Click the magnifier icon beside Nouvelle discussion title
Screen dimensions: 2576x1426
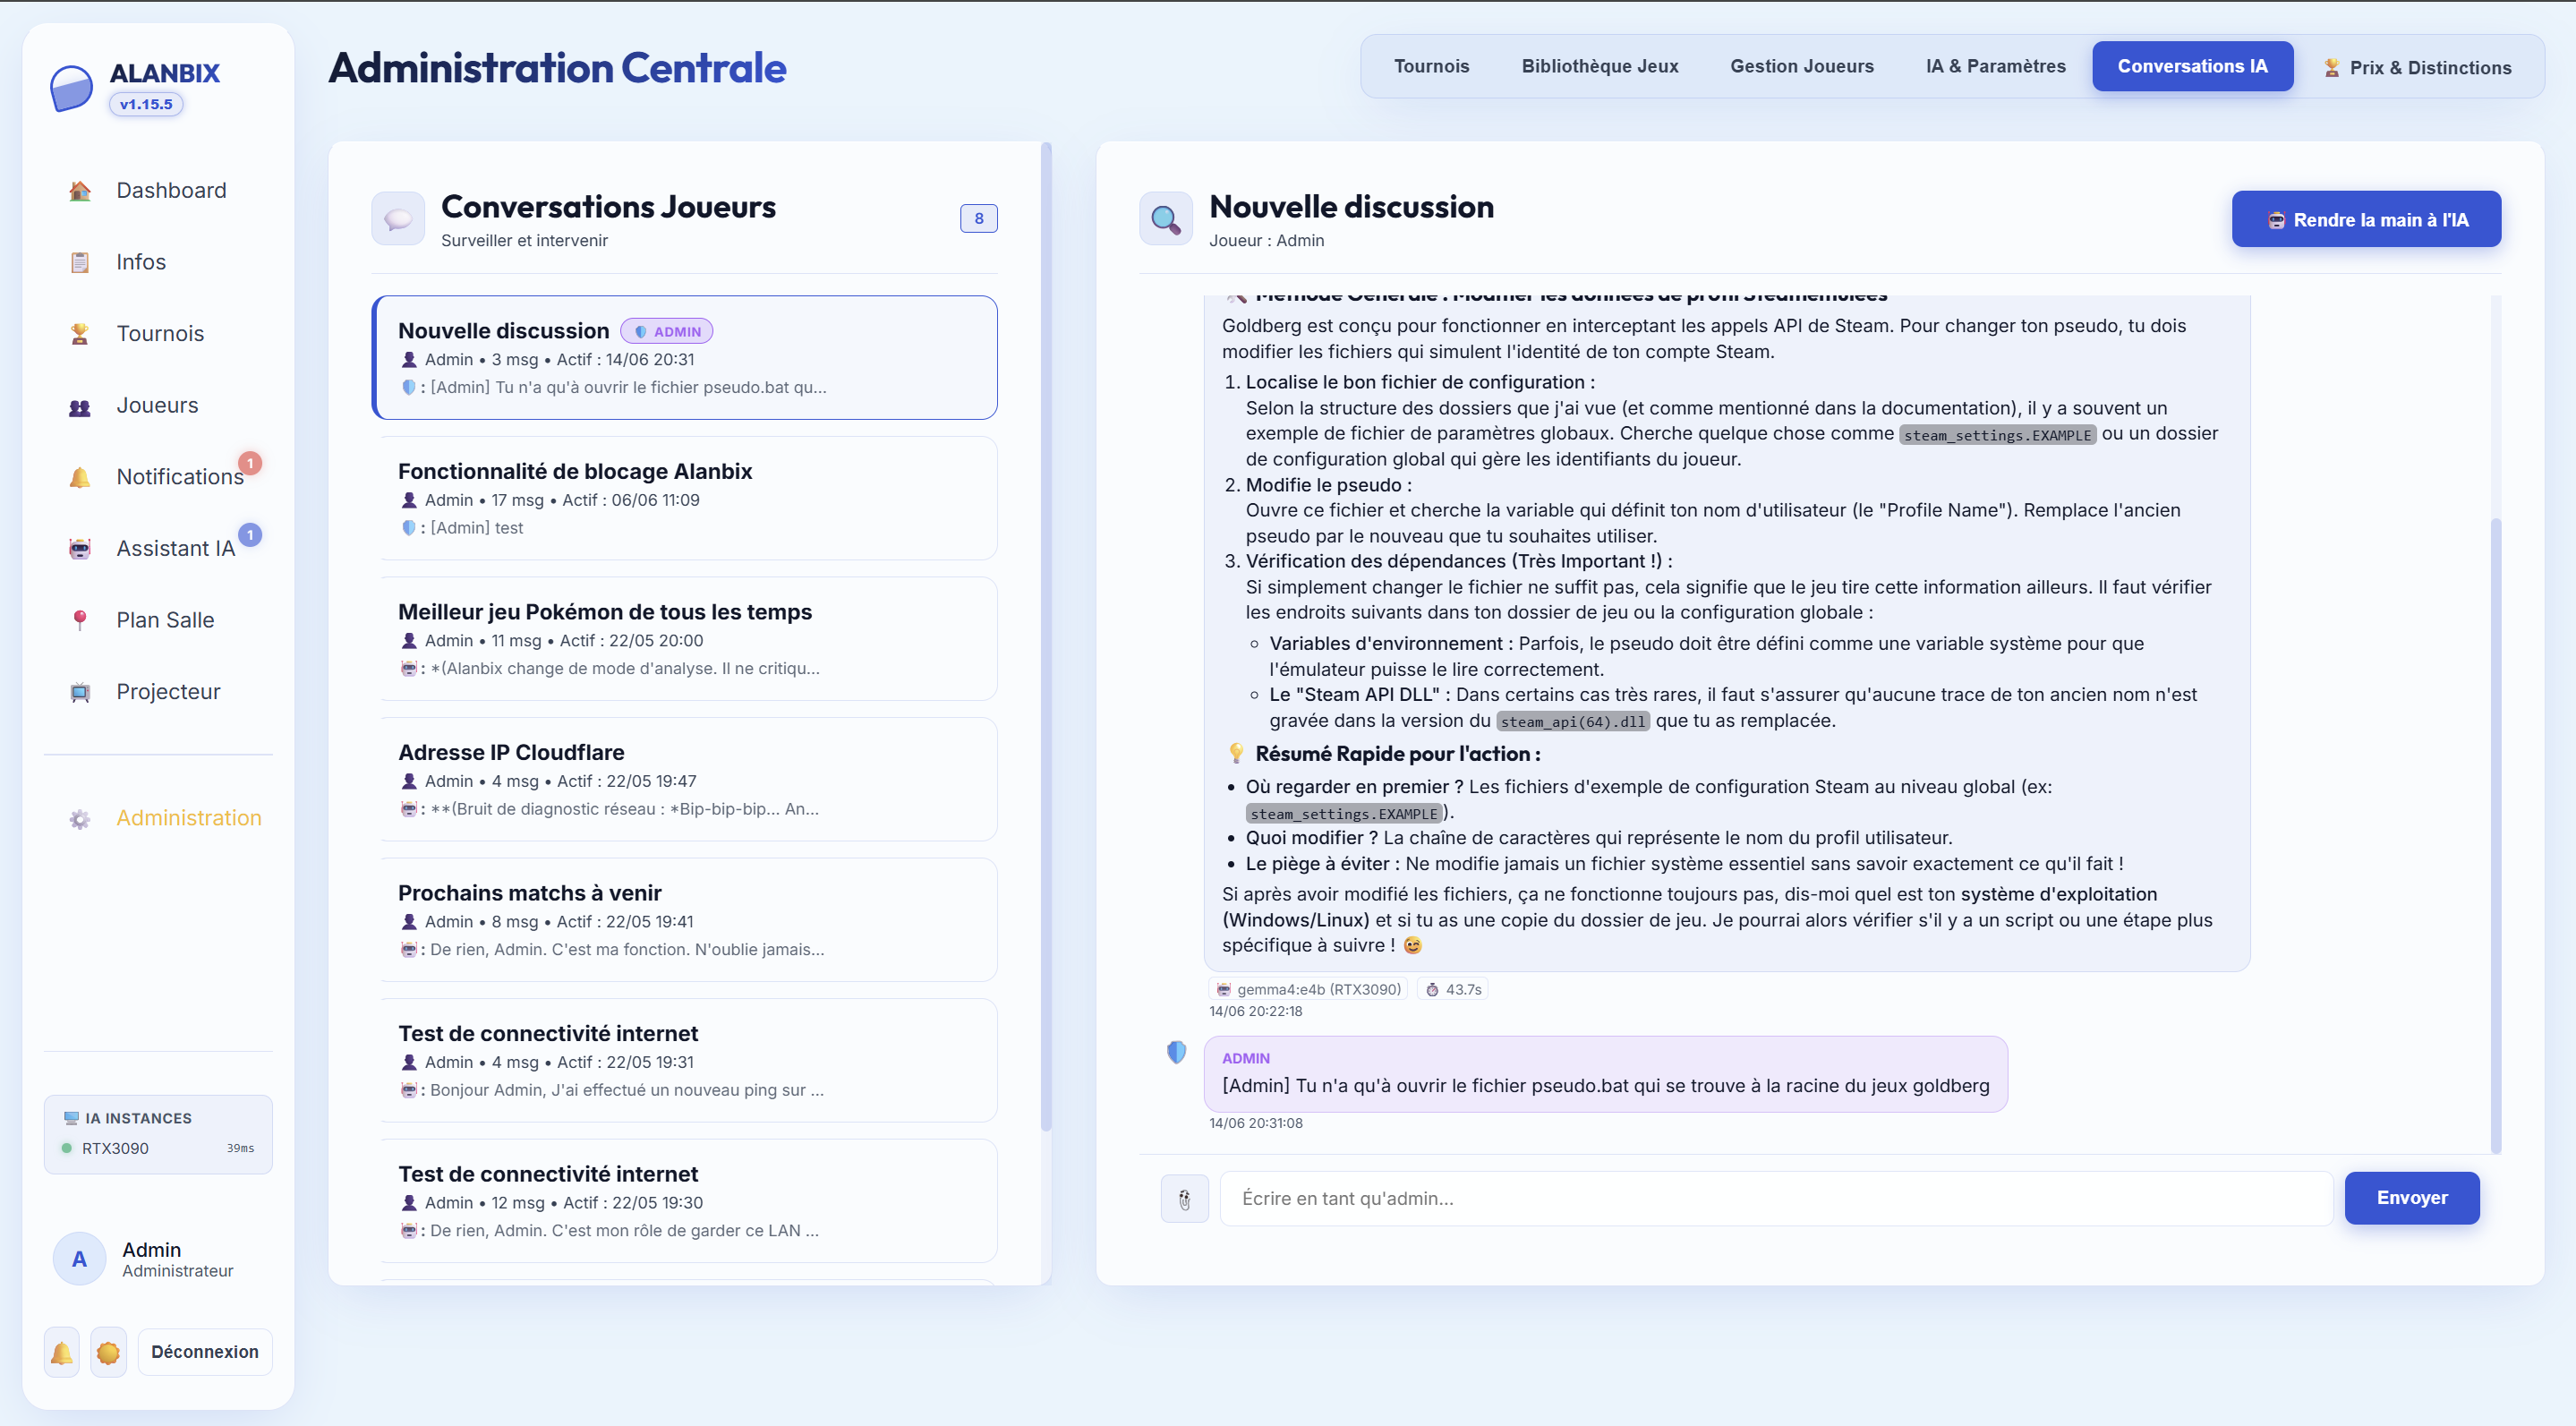click(x=1166, y=219)
